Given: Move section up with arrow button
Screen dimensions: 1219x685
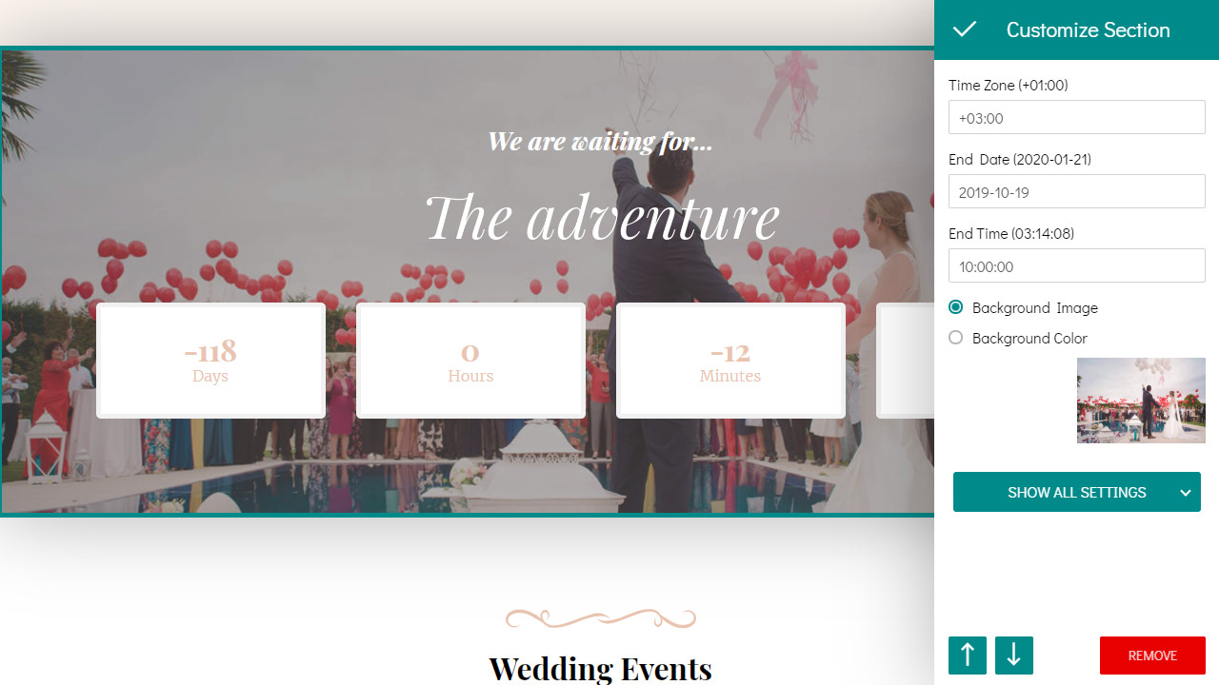Looking at the screenshot, I should click(x=968, y=656).
